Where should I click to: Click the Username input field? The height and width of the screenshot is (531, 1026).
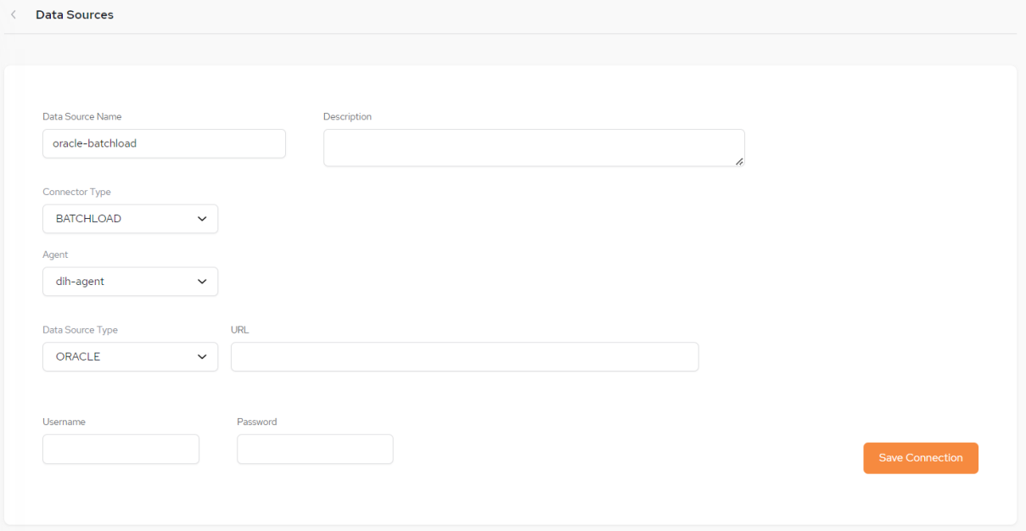121,450
